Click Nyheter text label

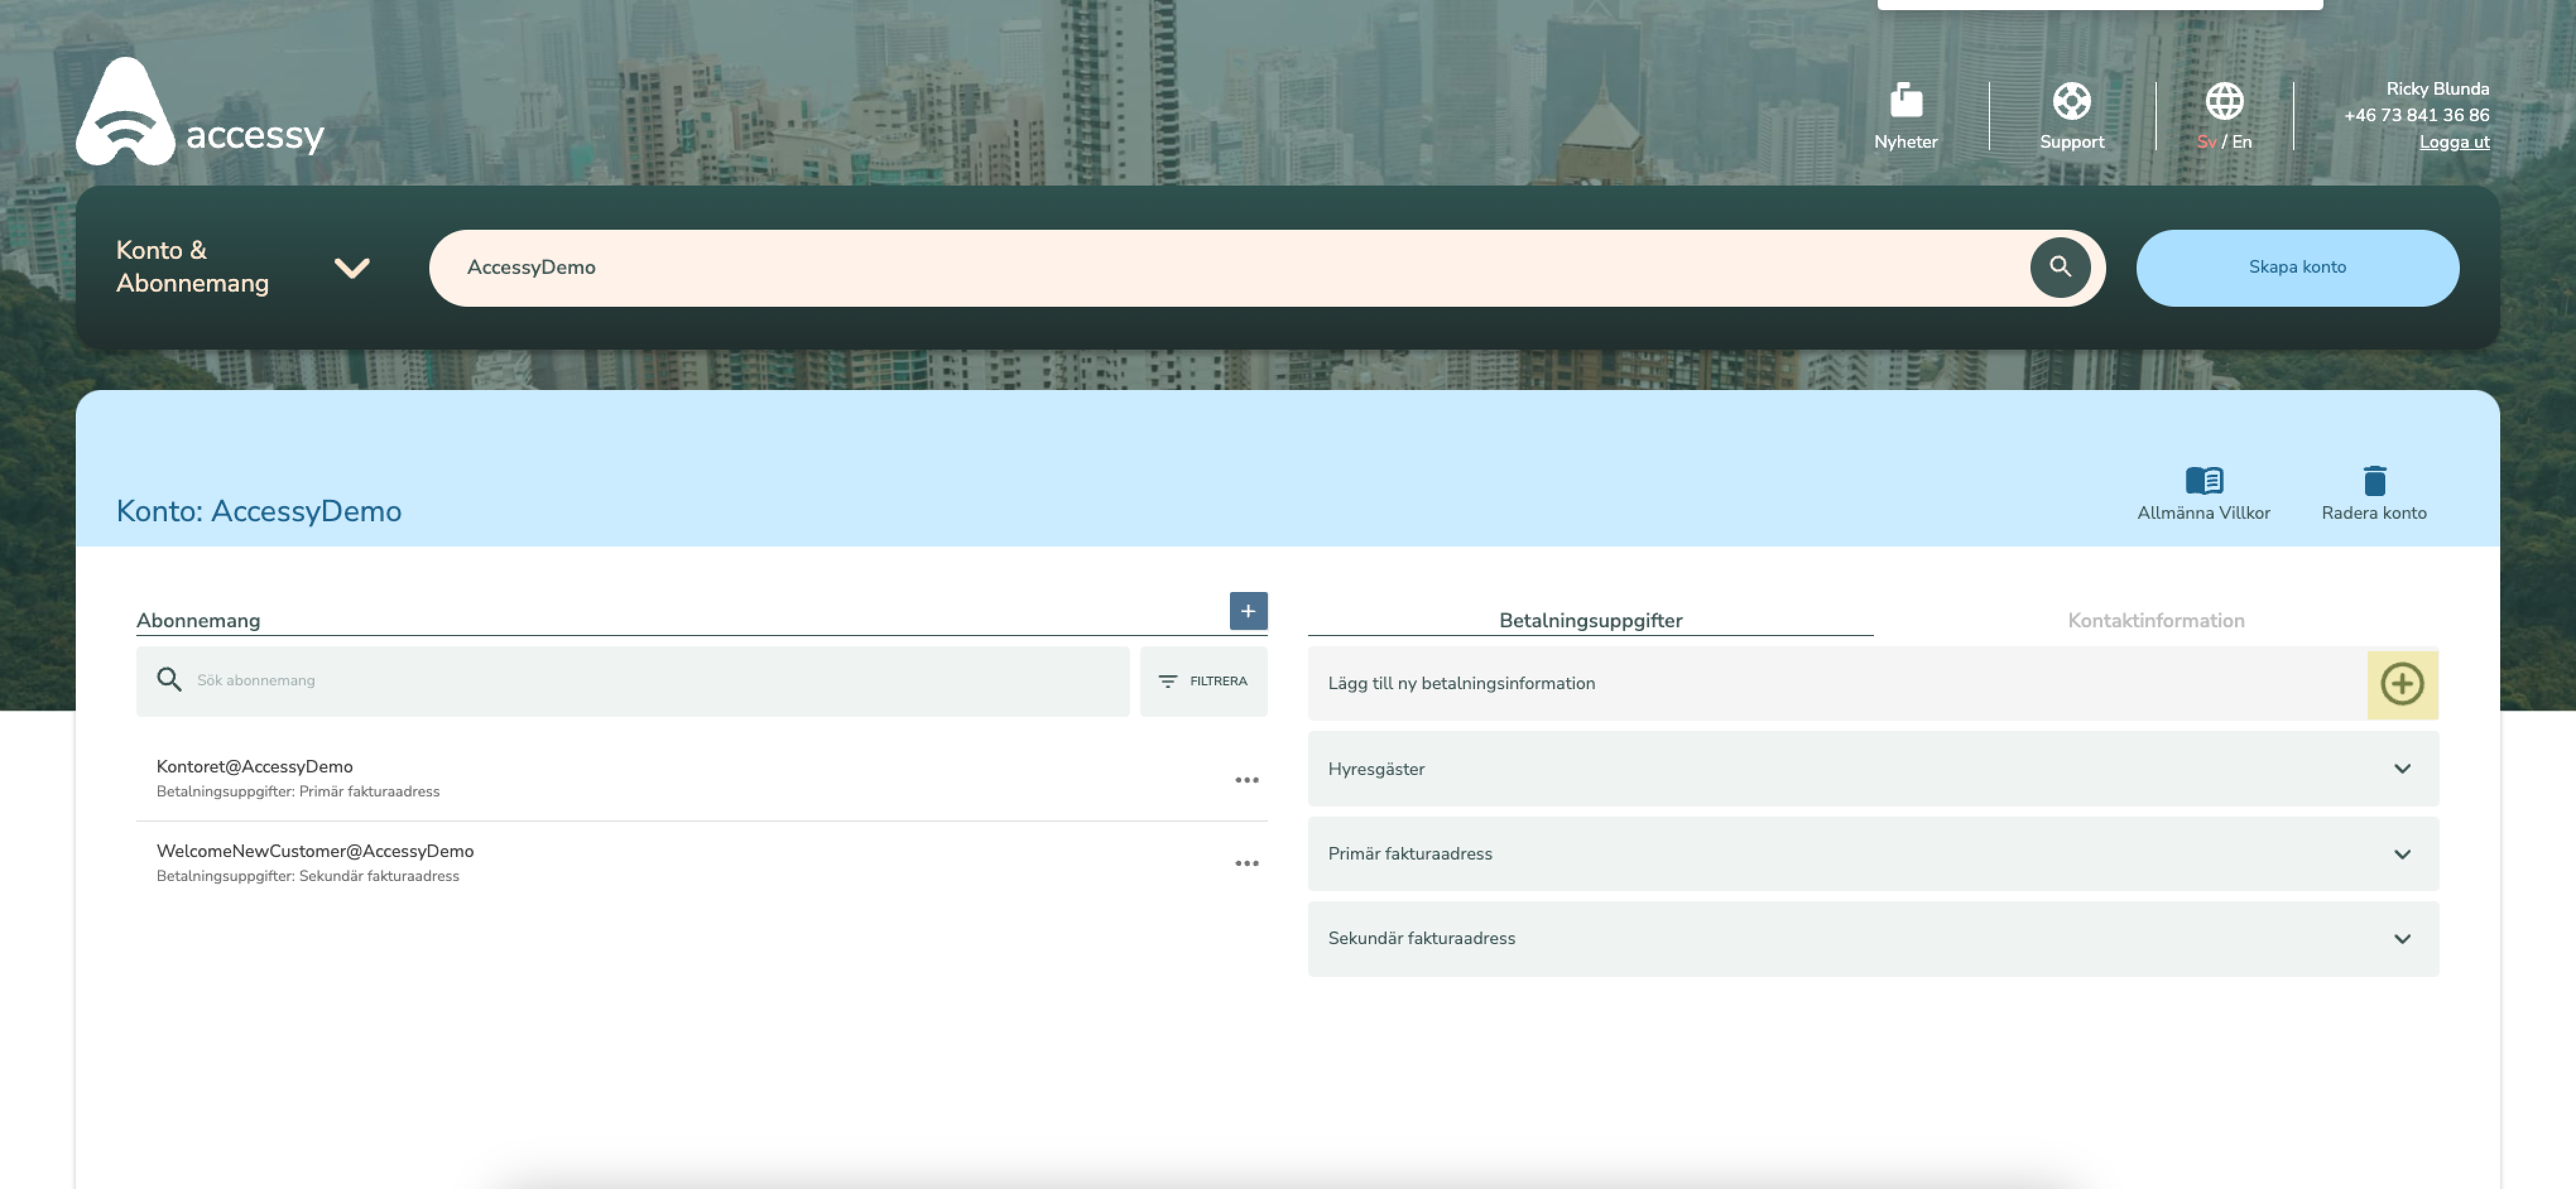[x=1905, y=142]
